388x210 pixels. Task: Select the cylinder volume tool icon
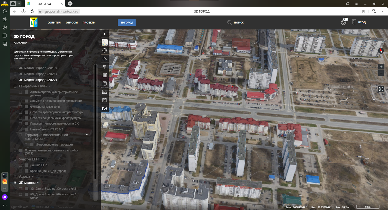click(x=104, y=84)
